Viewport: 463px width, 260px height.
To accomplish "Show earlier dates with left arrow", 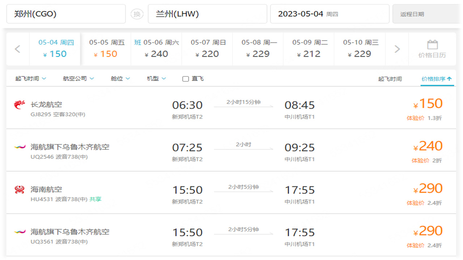I will click(x=17, y=49).
